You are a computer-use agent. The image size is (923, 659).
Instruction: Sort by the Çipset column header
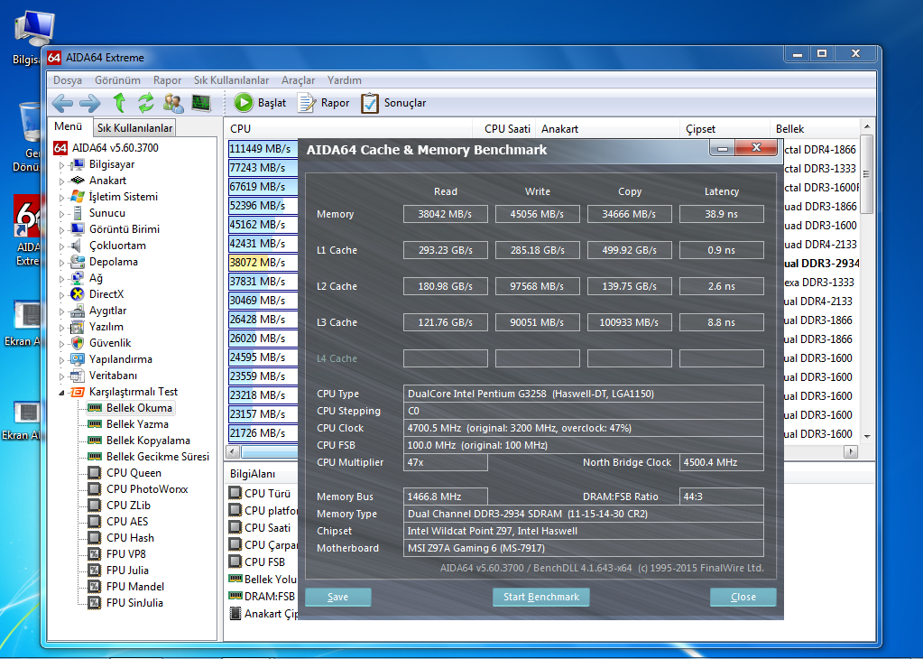point(725,128)
